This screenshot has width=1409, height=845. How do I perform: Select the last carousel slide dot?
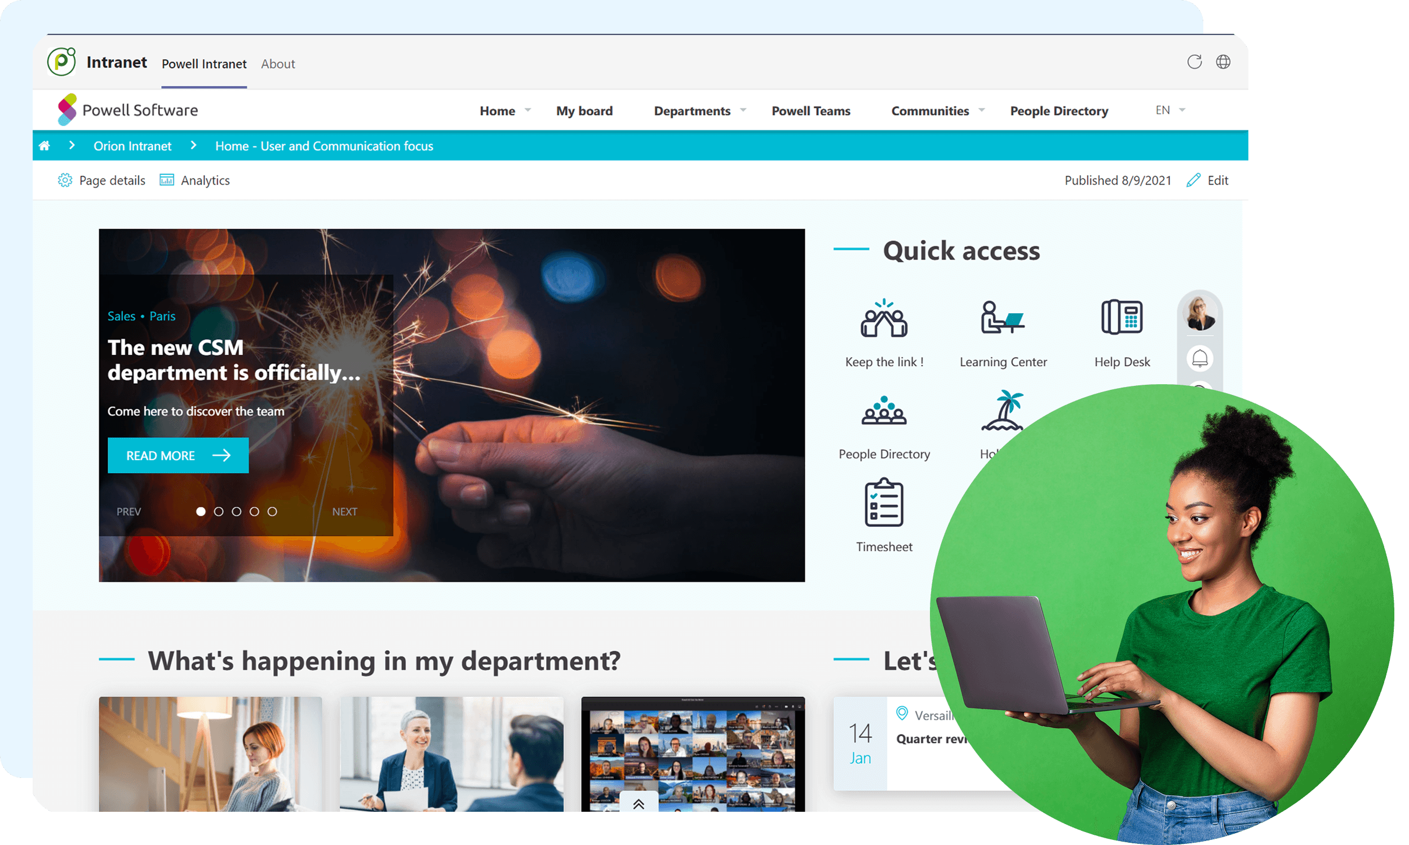coord(272,512)
